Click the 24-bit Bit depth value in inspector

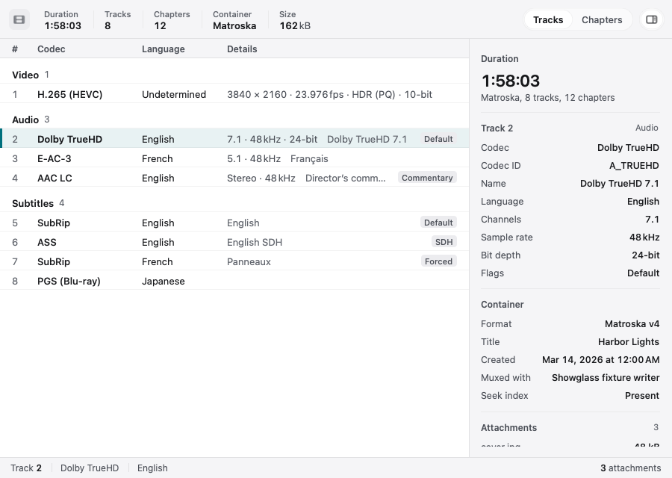click(x=645, y=255)
